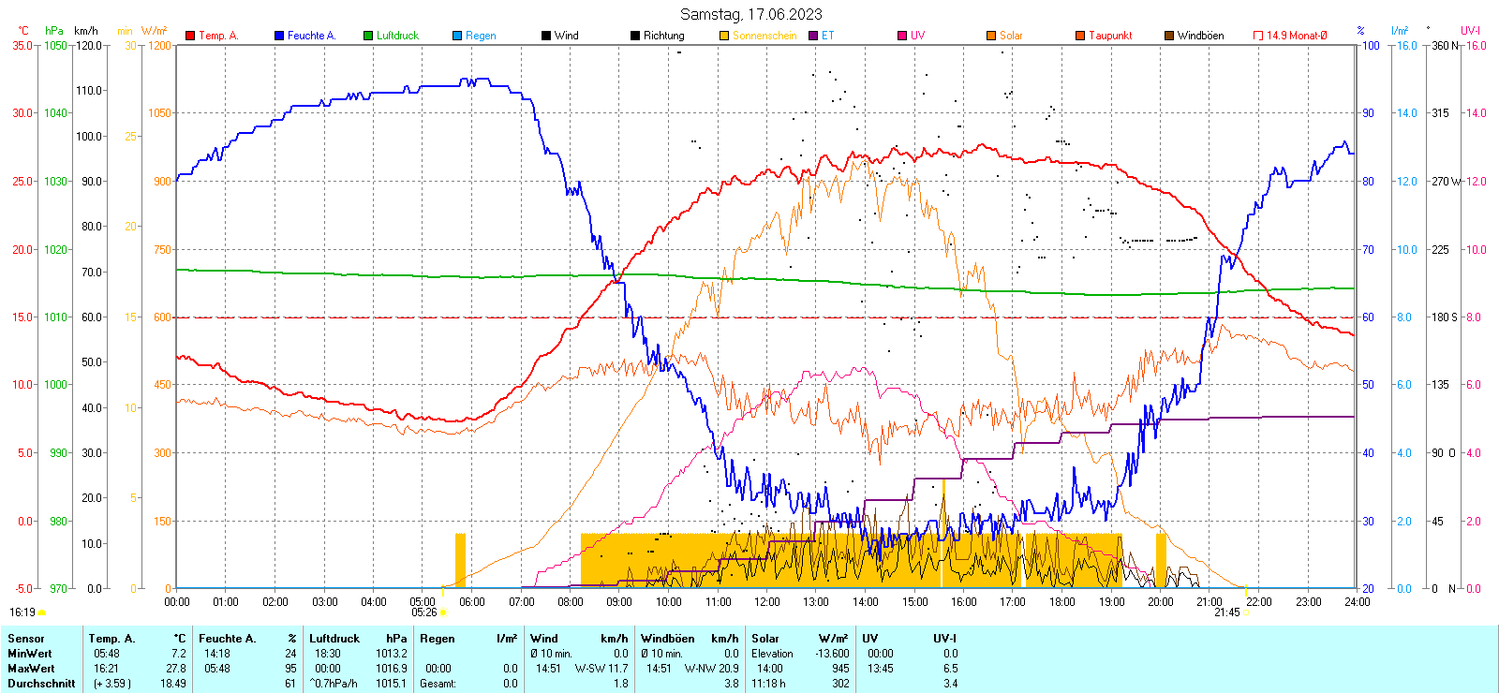Click the Durchschnitt row label

point(41,684)
